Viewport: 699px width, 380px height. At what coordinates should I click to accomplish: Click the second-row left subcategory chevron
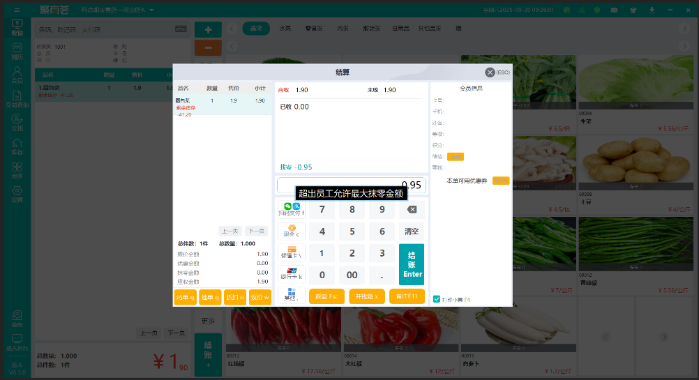click(232, 46)
